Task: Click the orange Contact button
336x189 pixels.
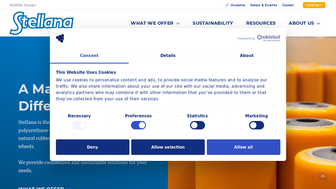Action: coord(314,5)
